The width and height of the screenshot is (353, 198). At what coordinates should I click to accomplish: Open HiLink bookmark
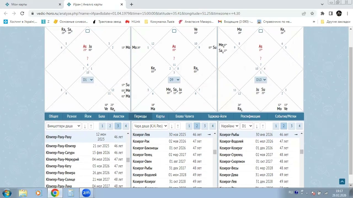133,21
